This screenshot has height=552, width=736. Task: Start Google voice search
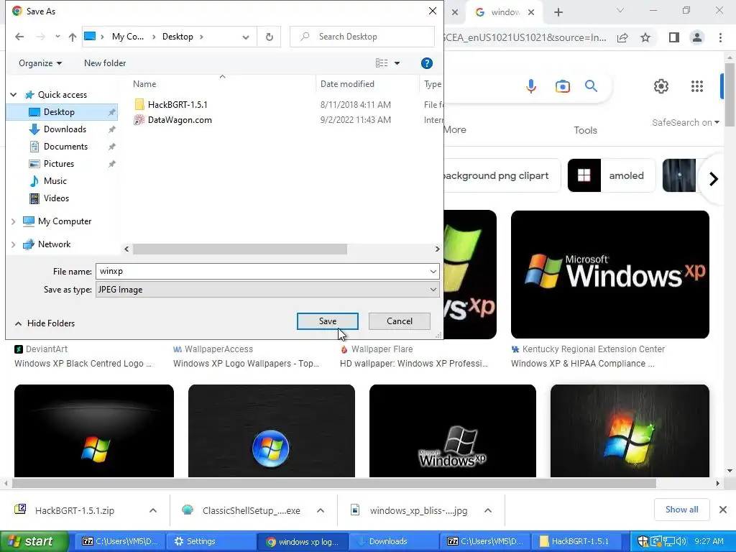[x=531, y=86]
